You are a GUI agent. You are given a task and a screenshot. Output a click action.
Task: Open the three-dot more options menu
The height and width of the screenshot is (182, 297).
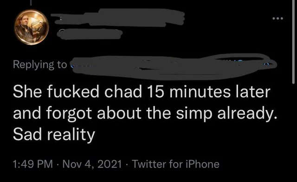tap(278, 19)
